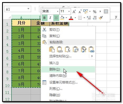Viewport: 123px width, 104px height.
Task: Open the 宋体 font name dropdown
Action: click(58, 12)
